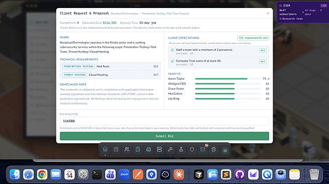This screenshot has width=329, height=184.
Task: Open the panel icon next to the shop
Action: 116,149
